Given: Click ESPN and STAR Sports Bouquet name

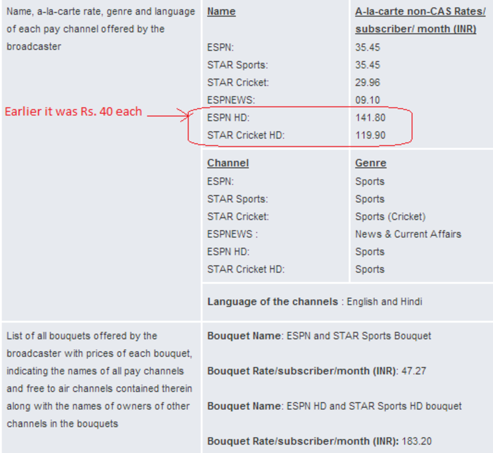Looking at the screenshot, I should 359,336.
